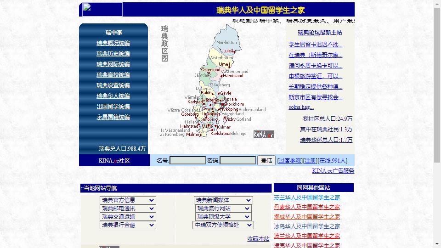The image size is (441, 248).
Task: Click the 注册 register link
Action: click(310, 161)
